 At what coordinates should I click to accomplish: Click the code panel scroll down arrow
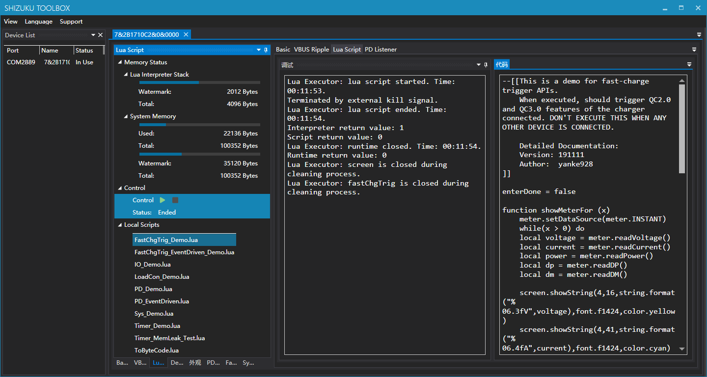[x=682, y=349]
